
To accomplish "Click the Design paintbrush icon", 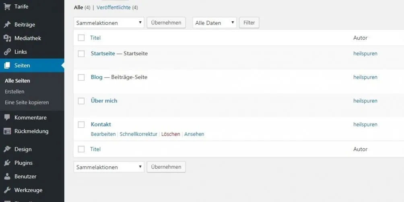I will 7,149.
